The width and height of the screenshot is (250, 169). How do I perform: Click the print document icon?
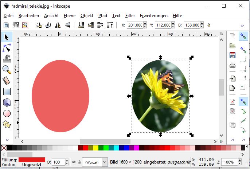[x=232, y=65]
